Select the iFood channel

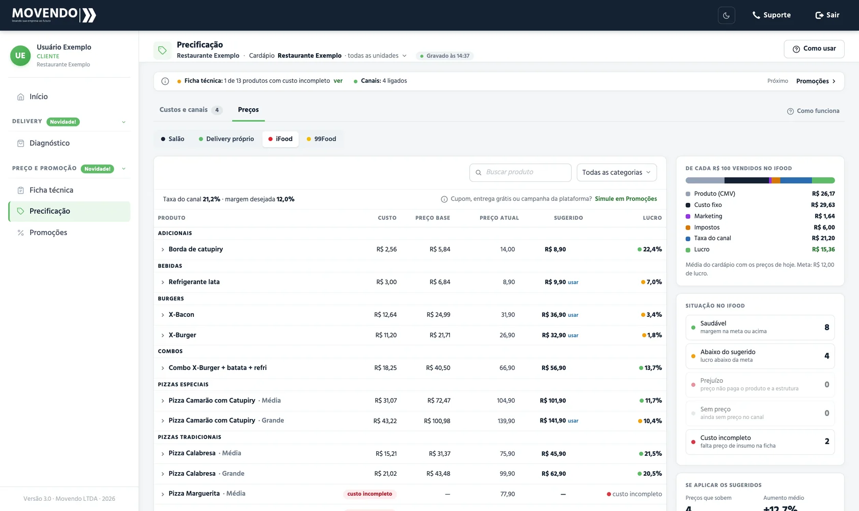click(x=280, y=139)
